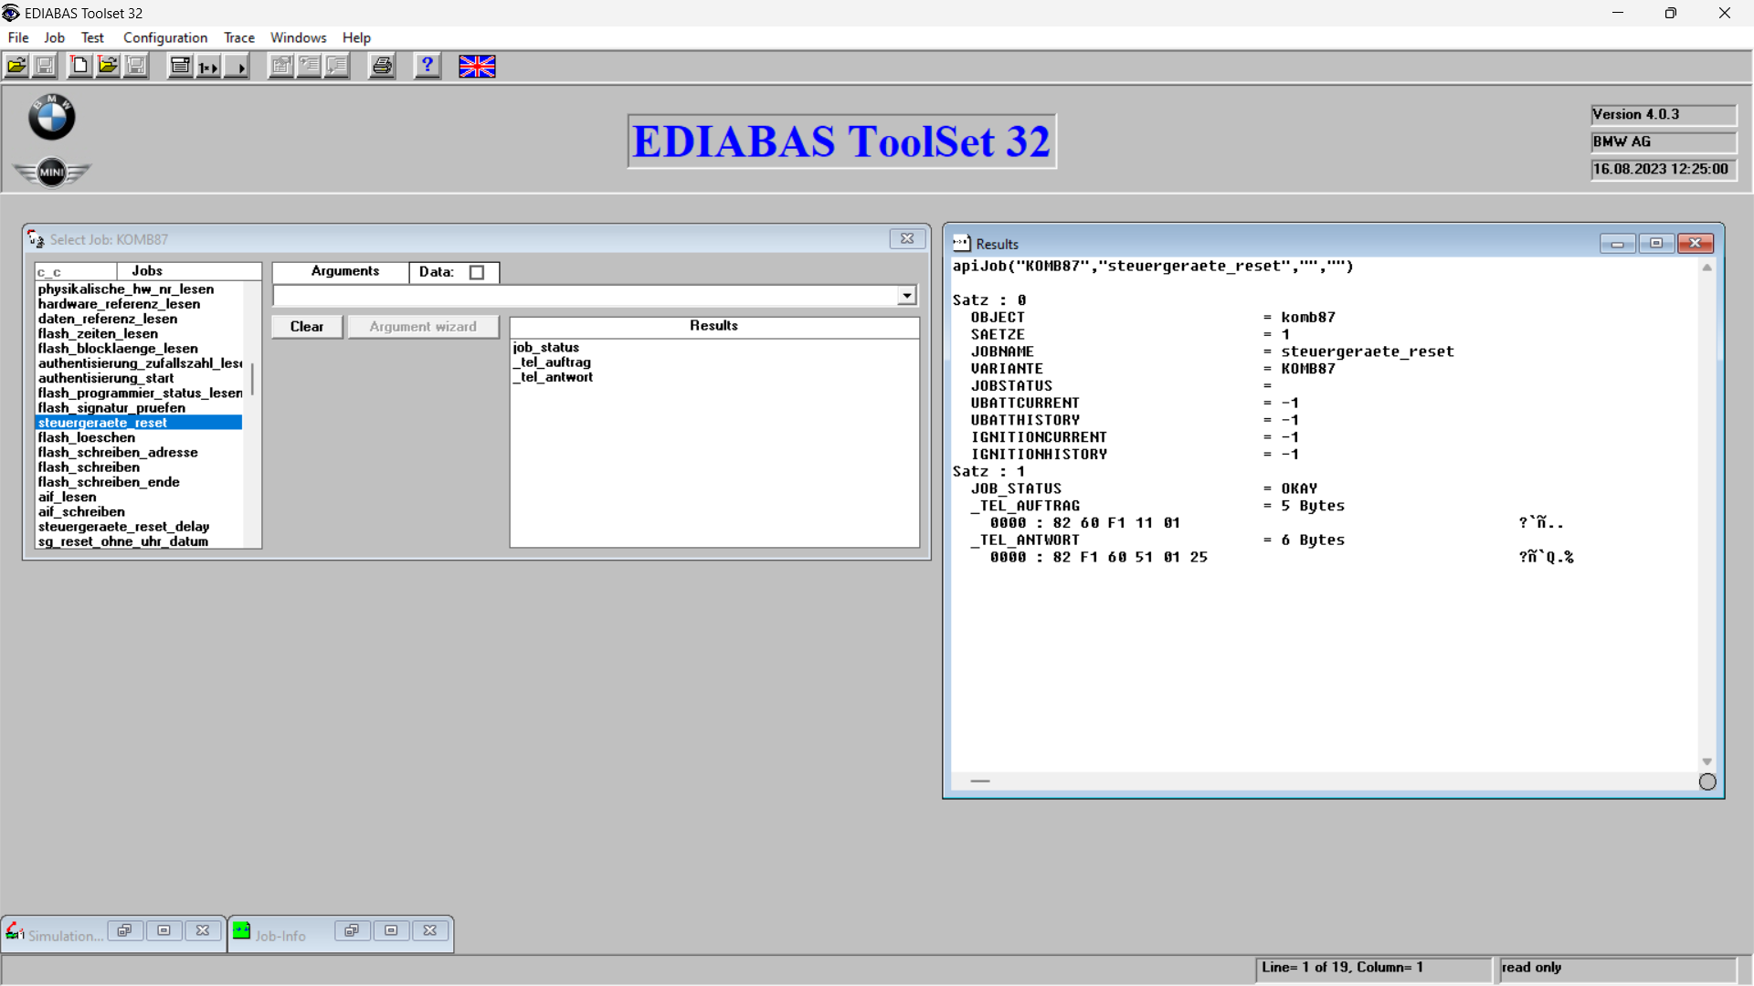The image size is (1754, 986).
Task: Expand the Arguments dropdown arrow
Action: click(906, 295)
